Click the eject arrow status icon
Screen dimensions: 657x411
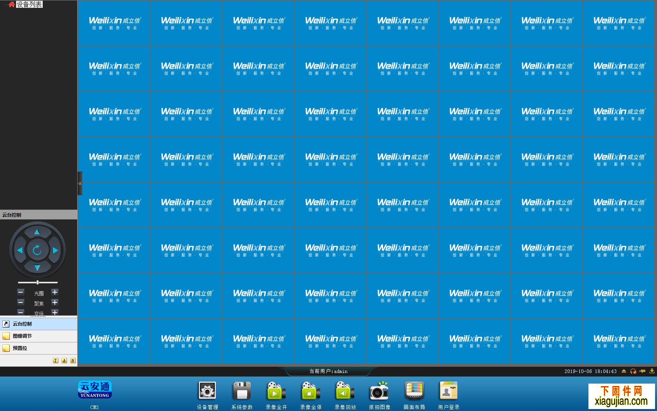coord(624,371)
